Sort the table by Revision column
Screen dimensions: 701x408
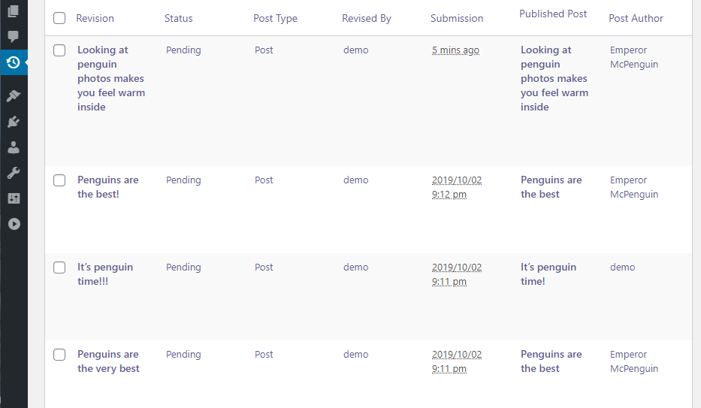click(95, 18)
